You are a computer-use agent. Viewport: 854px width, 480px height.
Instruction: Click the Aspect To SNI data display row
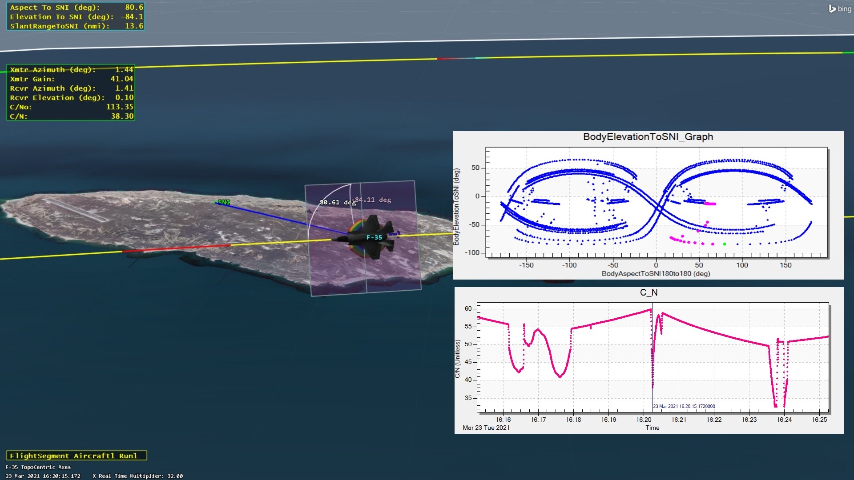[76, 8]
